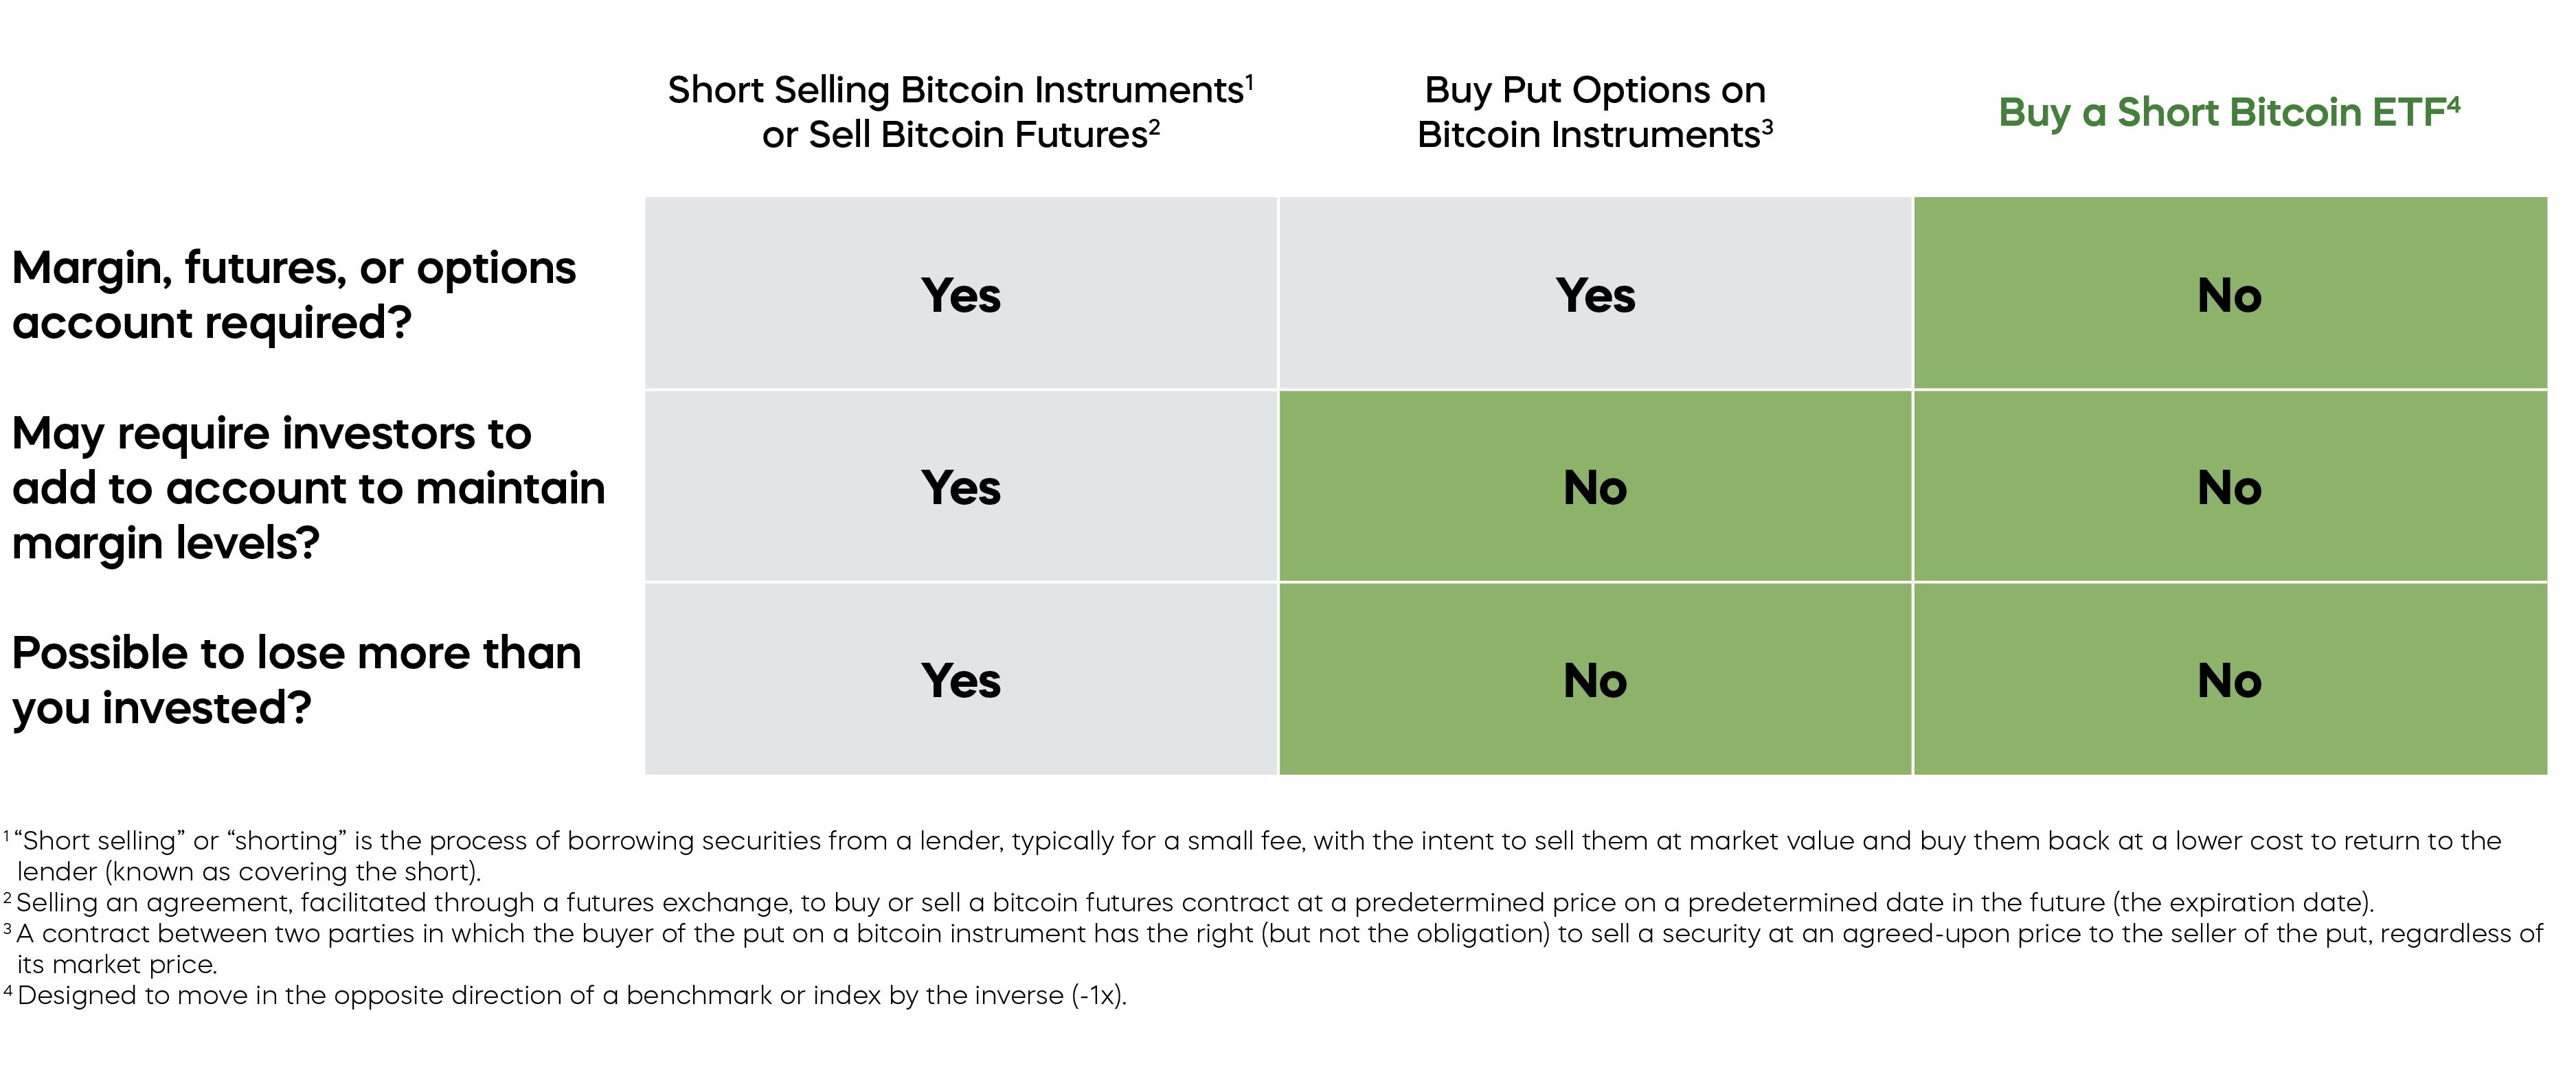Click 'Yes' for short selling lose more than invested
Image resolution: width=2576 pixels, height=1070 pixels.
click(960, 681)
